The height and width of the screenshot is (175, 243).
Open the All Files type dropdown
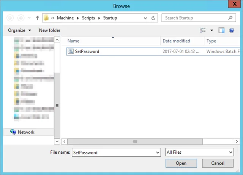point(199,152)
